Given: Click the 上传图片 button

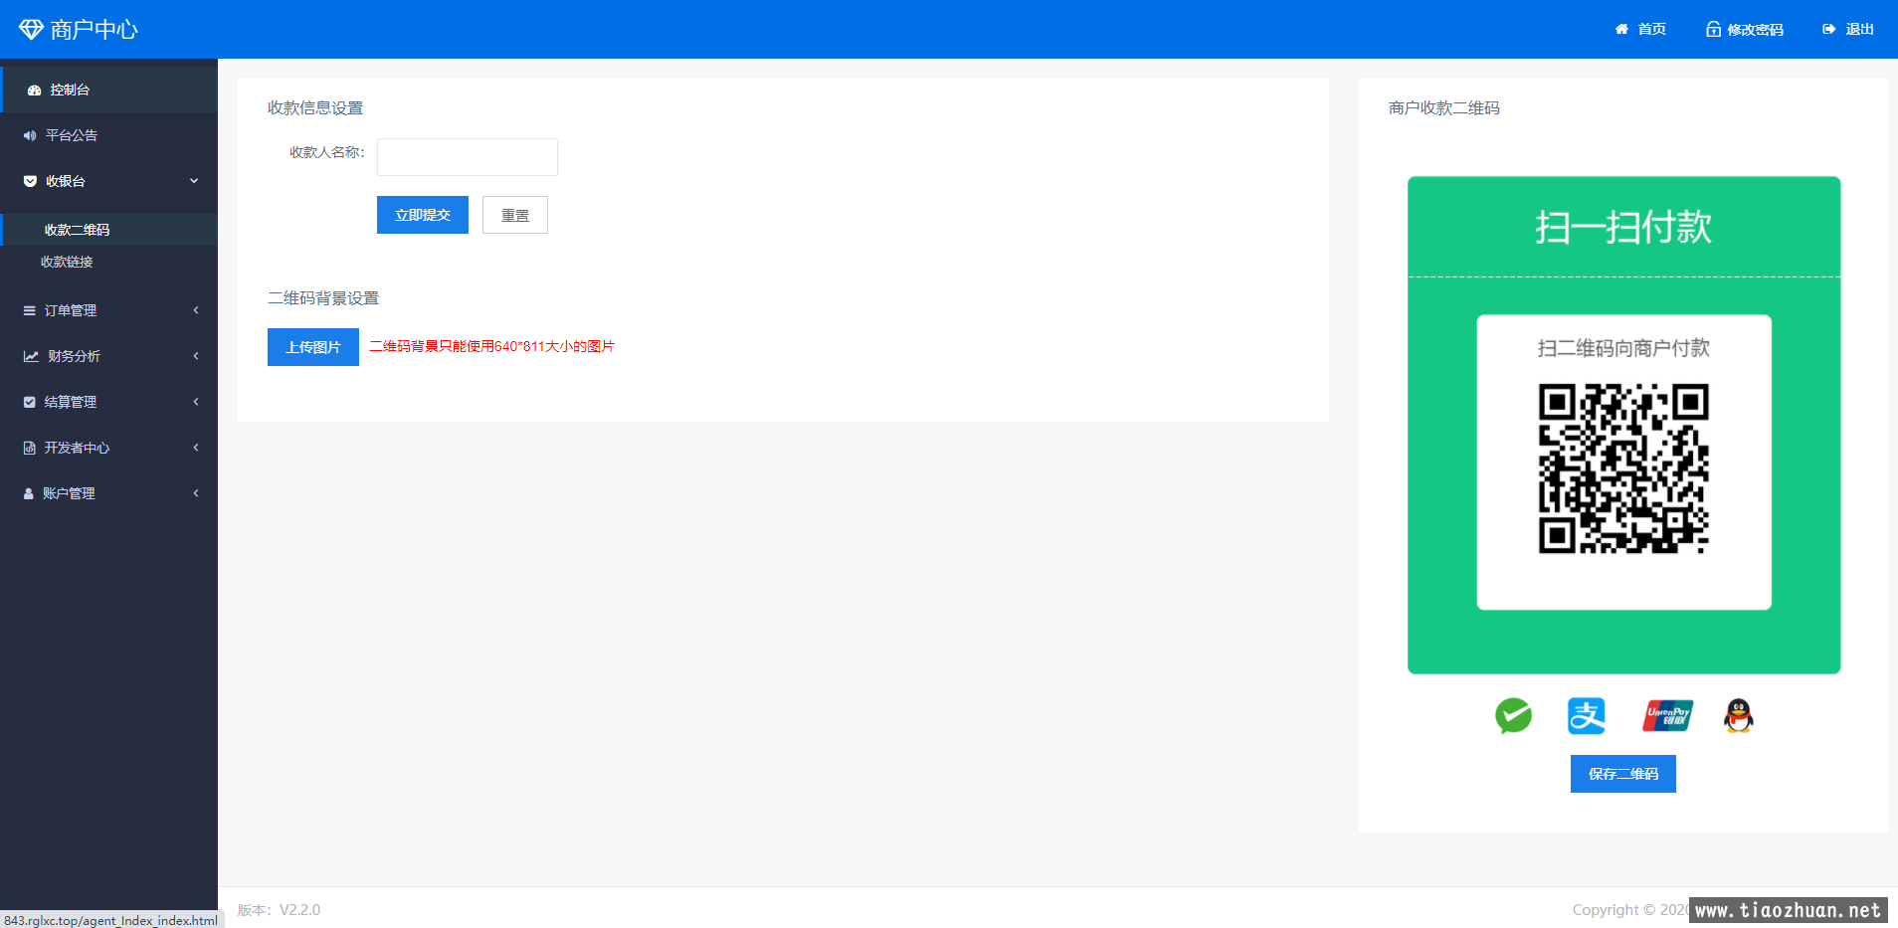Looking at the screenshot, I should click(313, 347).
